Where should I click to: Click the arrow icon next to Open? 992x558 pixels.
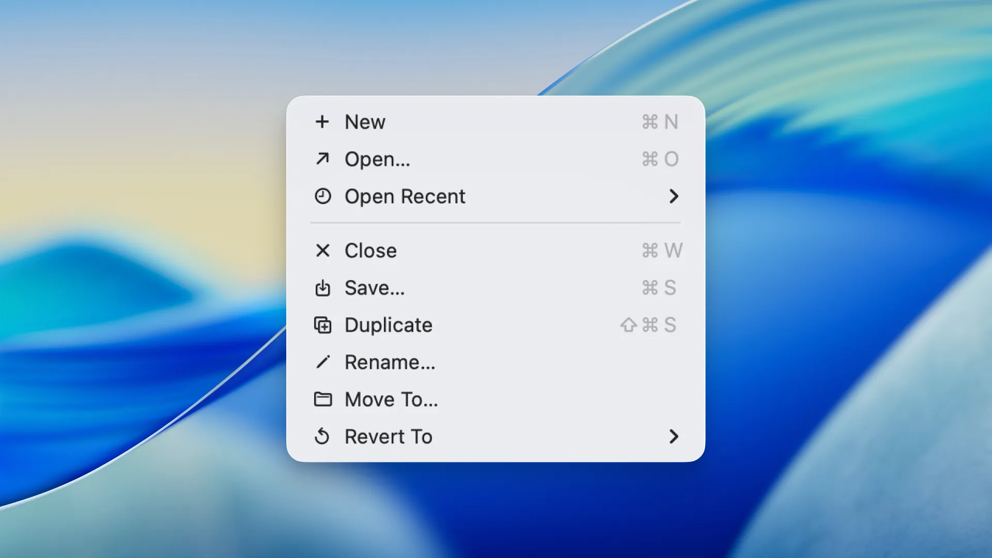322,159
